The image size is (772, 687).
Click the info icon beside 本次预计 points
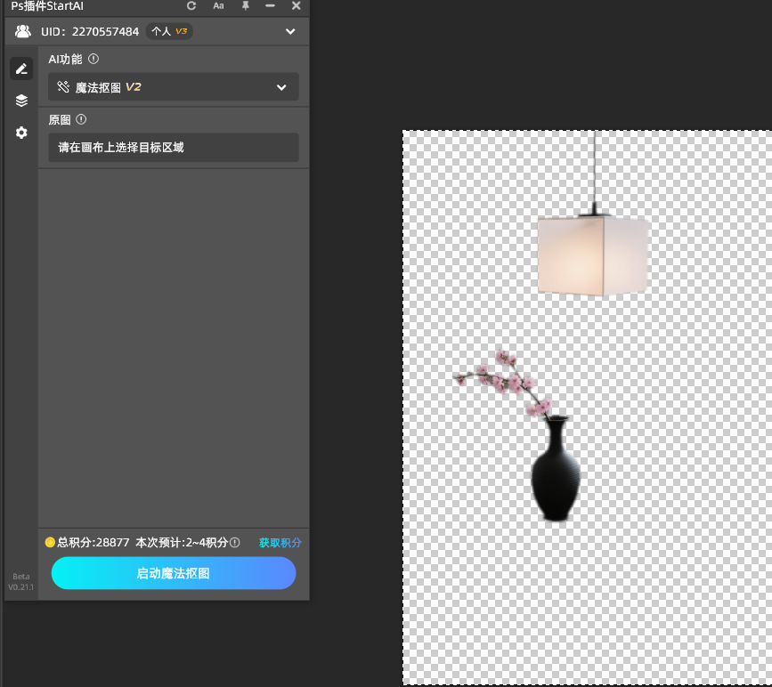point(235,542)
